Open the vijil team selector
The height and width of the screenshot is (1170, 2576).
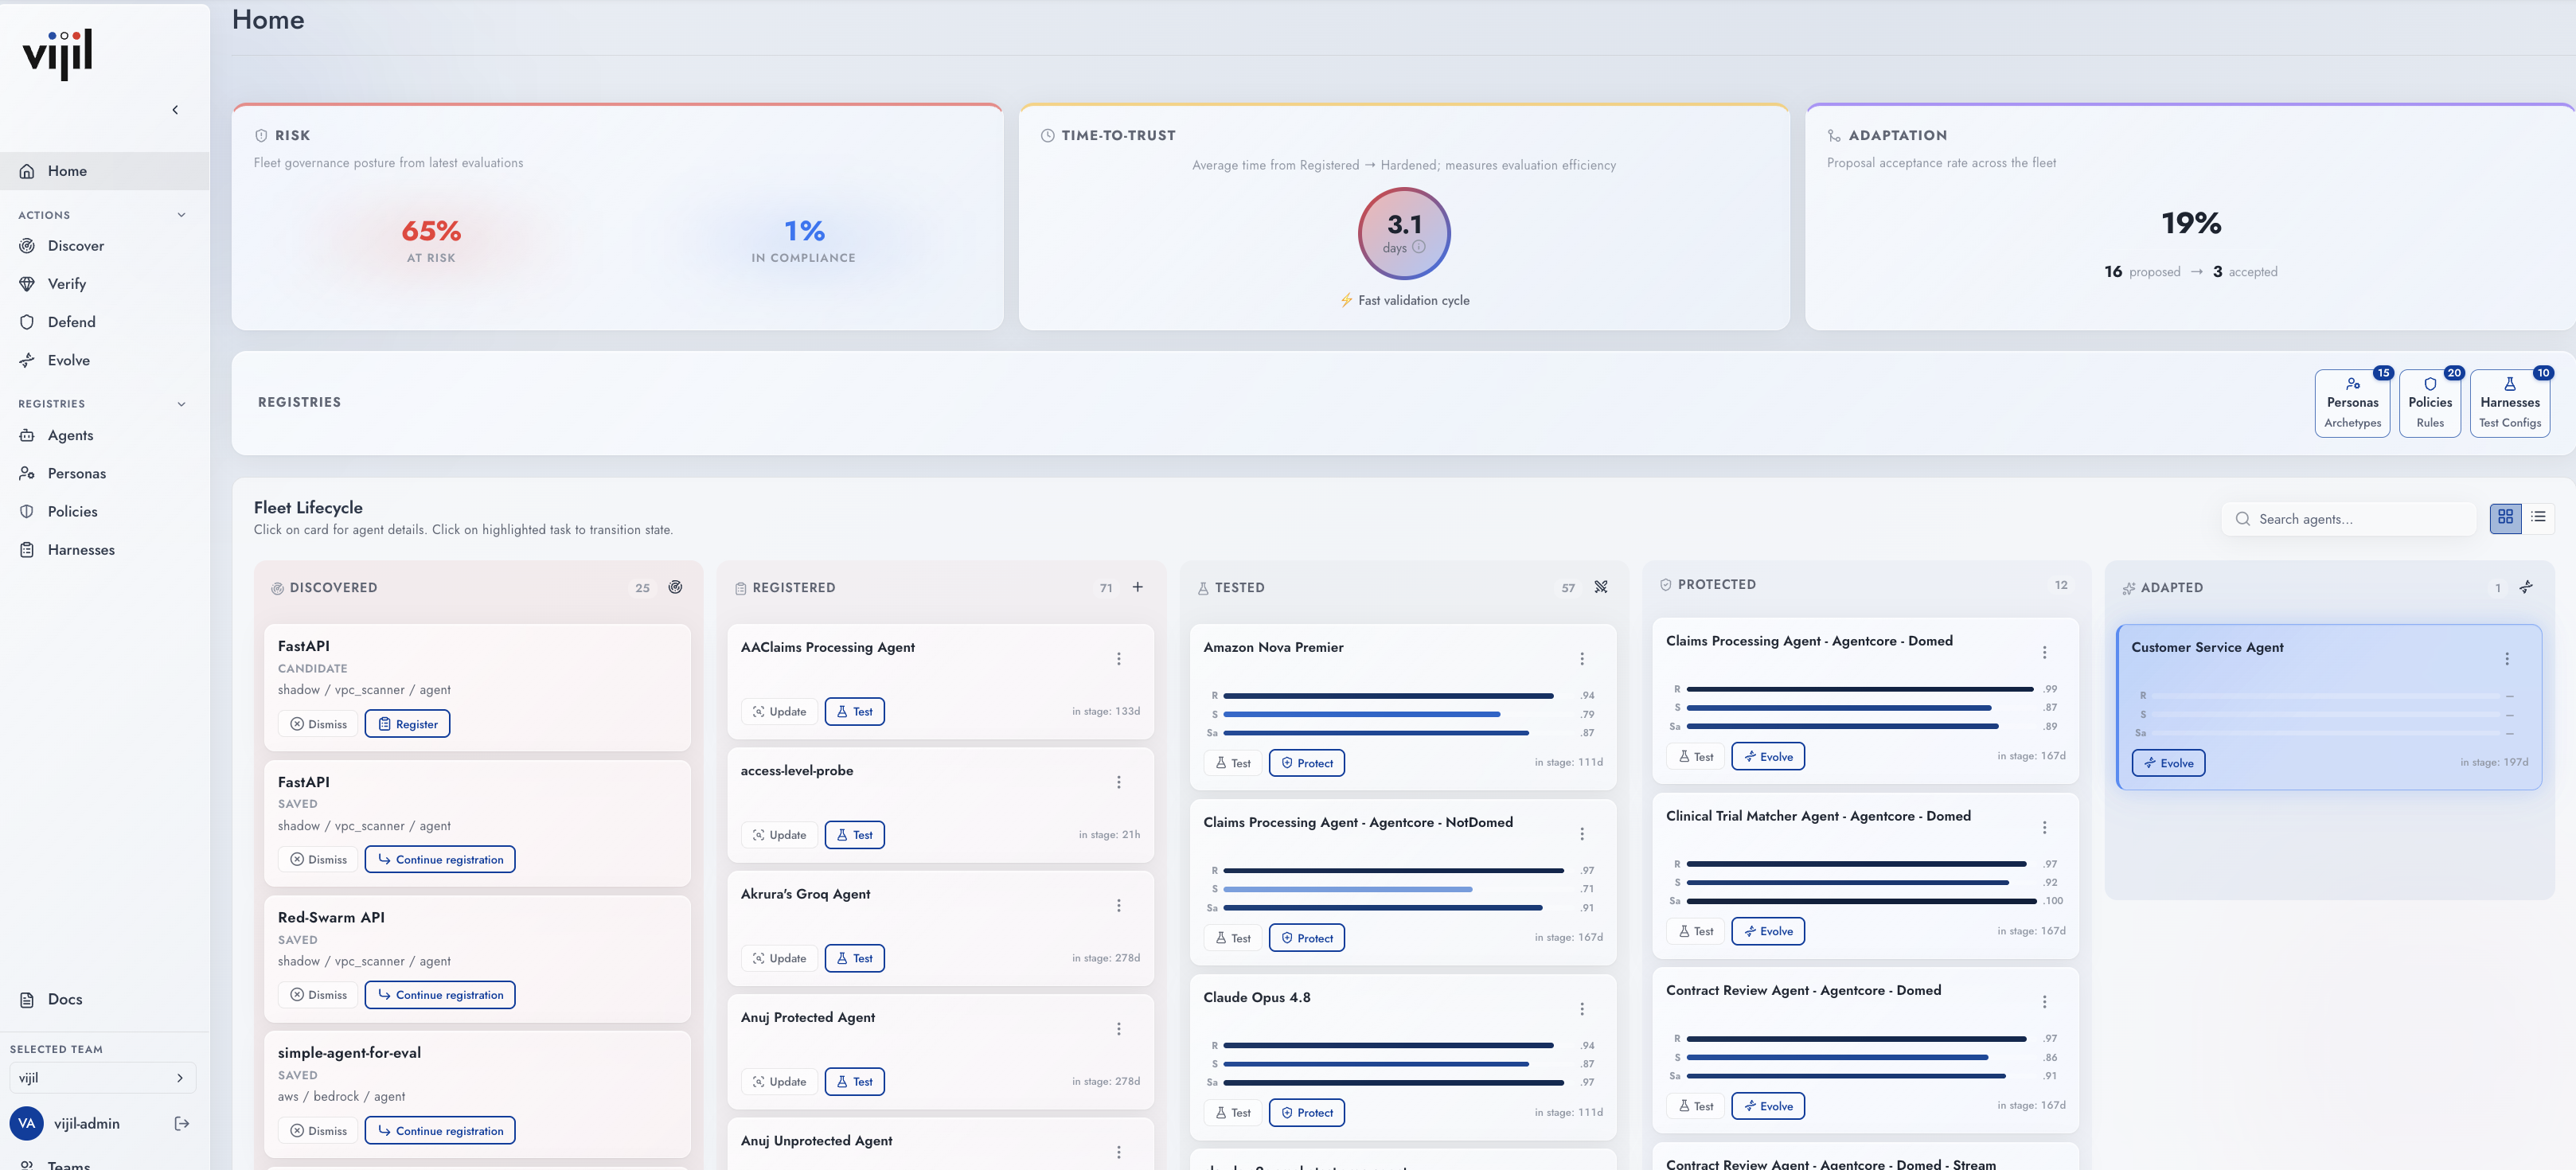point(103,1078)
